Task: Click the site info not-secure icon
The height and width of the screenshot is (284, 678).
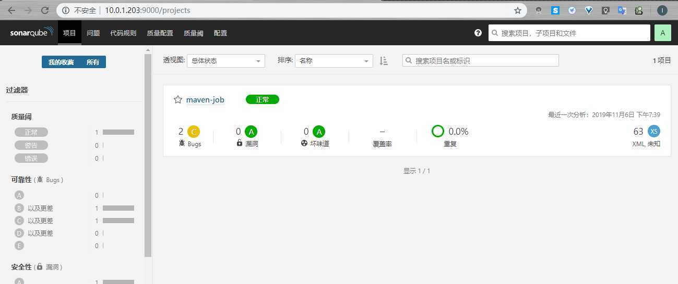Action: [x=66, y=10]
